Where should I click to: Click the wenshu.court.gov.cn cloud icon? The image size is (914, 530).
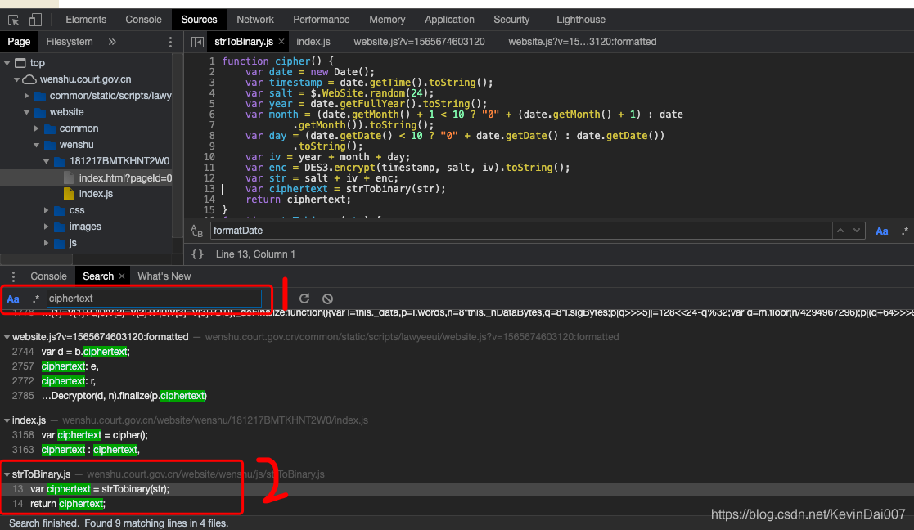point(29,79)
